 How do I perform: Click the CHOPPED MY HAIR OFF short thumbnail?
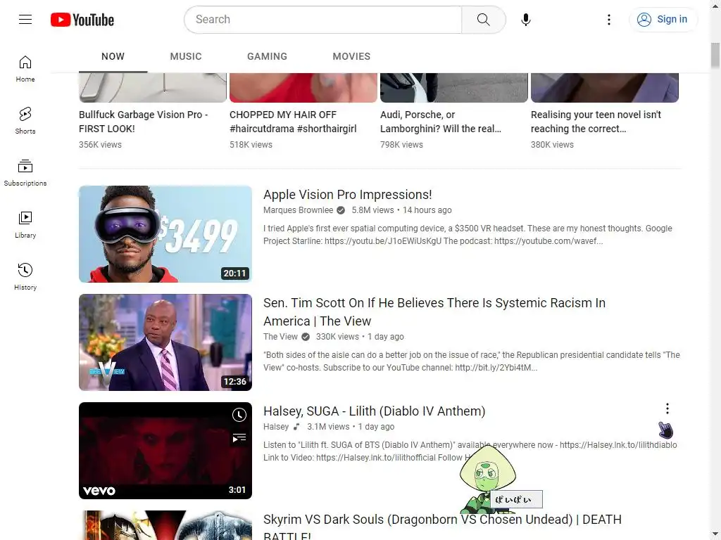(303, 87)
